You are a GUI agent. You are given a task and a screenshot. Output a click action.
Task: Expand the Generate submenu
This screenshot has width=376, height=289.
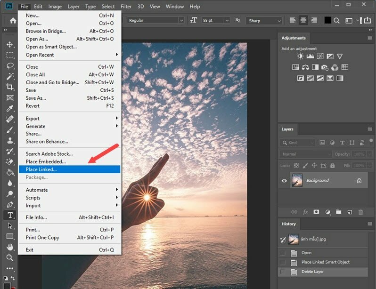point(70,126)
